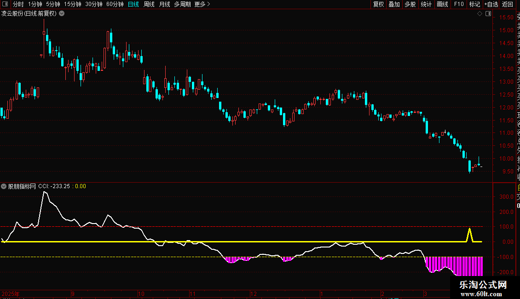Select the 1分钟 period
This screenshot has width=520, height=299.
[x=35, y=4]
